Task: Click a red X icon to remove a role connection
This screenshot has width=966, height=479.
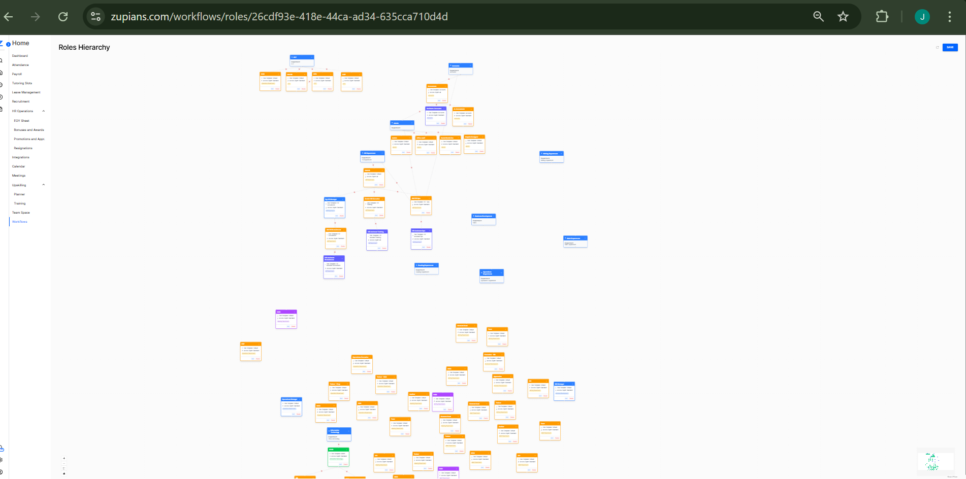Action: (436, 105)
